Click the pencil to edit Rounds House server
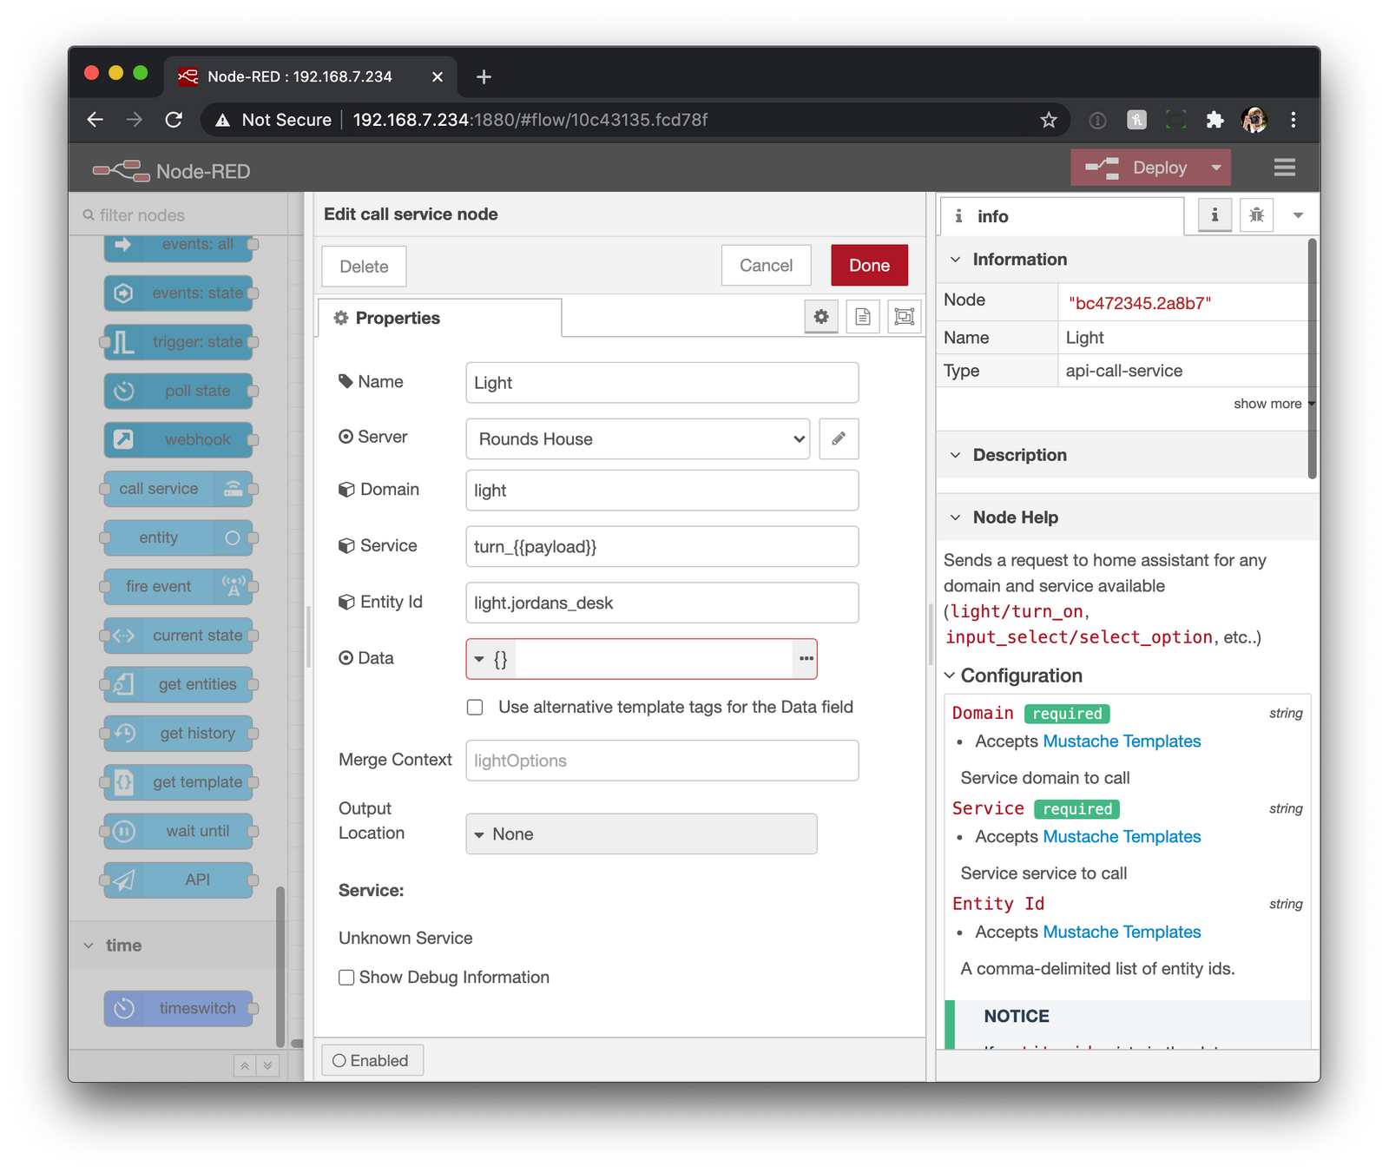 838,439
